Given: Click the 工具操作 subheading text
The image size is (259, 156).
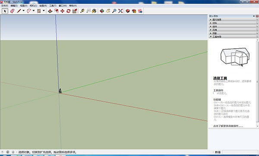Looking at the screenshot, I should (x=218, y=90).
